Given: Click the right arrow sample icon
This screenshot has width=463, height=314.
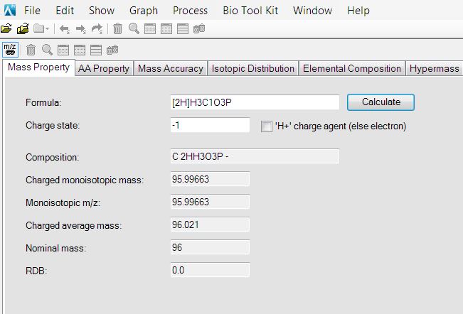Looking at the screenshot, I should [x=80, y=29].
